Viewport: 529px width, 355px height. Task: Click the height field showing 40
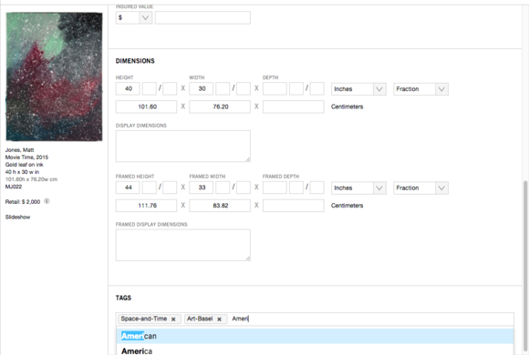tap(128, 89)
